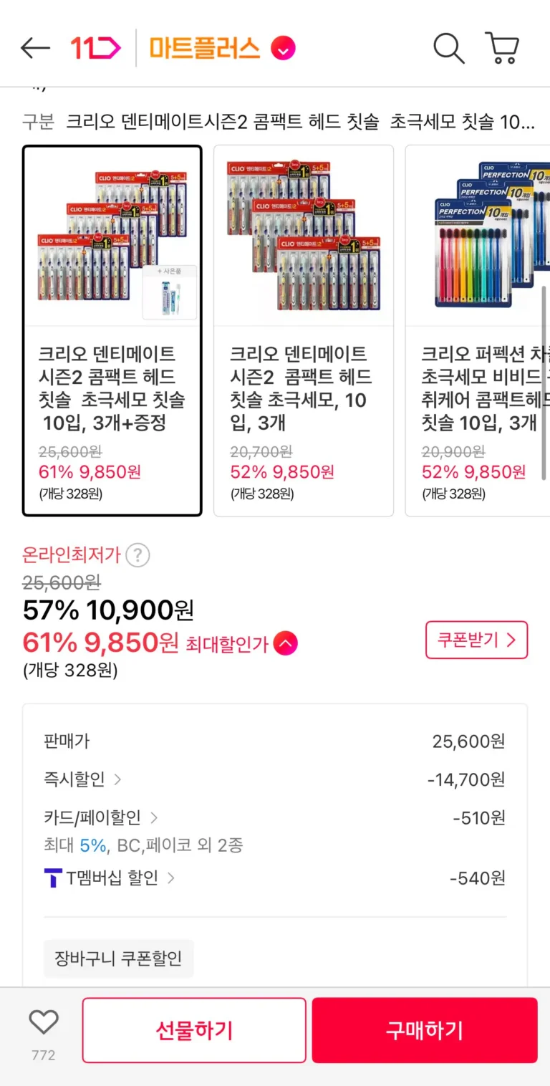The image size is (550, 1086).
Task: Select the 퍼펙션 칫솔 option card
Action: (477, 330)
